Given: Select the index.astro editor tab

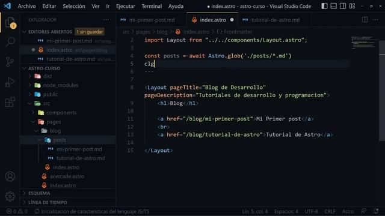Looking at the screenshot, I should (x=212, y=20).
